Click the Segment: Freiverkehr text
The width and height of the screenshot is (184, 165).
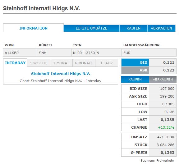coord(157,160)
